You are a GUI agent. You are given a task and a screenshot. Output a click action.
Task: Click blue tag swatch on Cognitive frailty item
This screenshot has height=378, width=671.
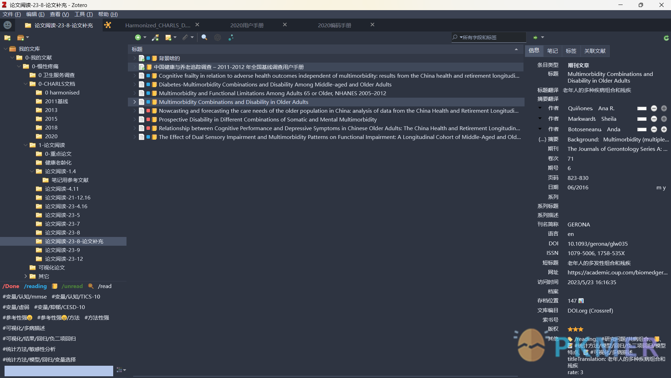click(148, 76)
